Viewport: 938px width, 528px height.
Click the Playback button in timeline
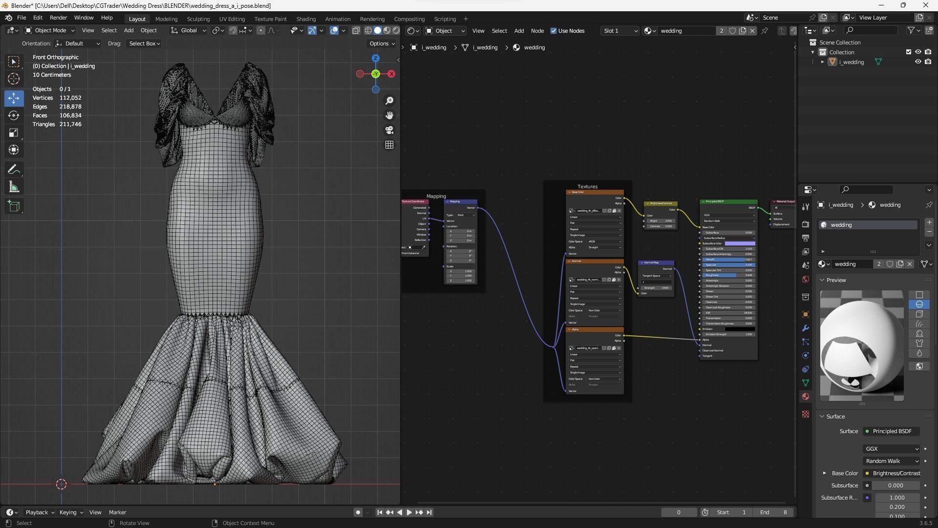[39, 512]
